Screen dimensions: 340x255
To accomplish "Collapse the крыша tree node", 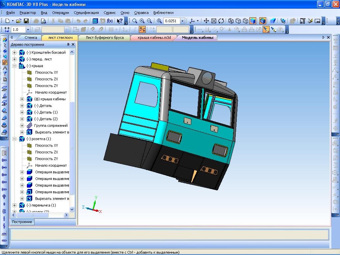I will click(x=14, y=66).
